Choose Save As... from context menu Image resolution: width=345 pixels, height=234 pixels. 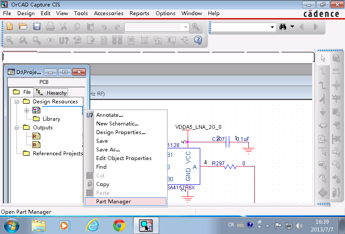click(126, 150)
